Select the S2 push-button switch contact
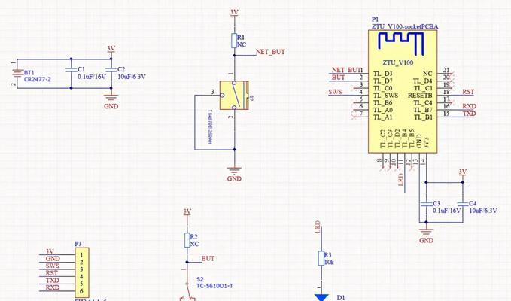 [187, 291]
